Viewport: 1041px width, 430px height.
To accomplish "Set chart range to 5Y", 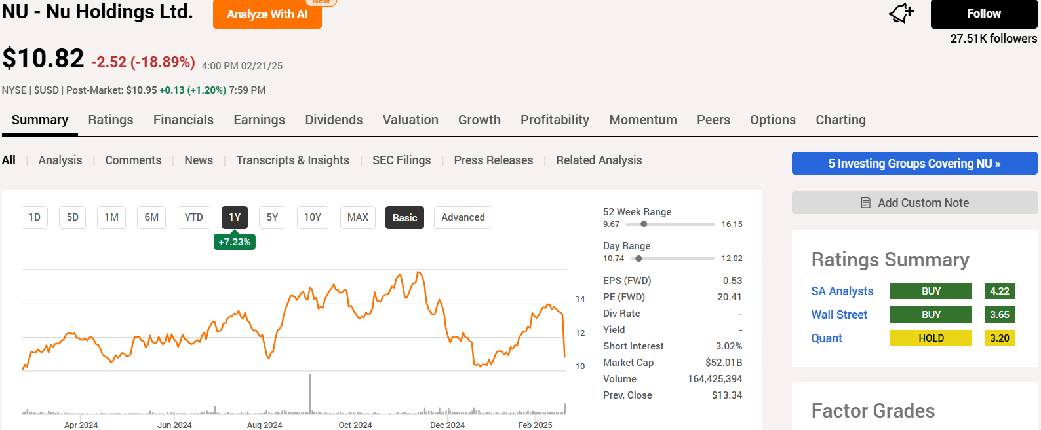I will [x=273, y=217].
